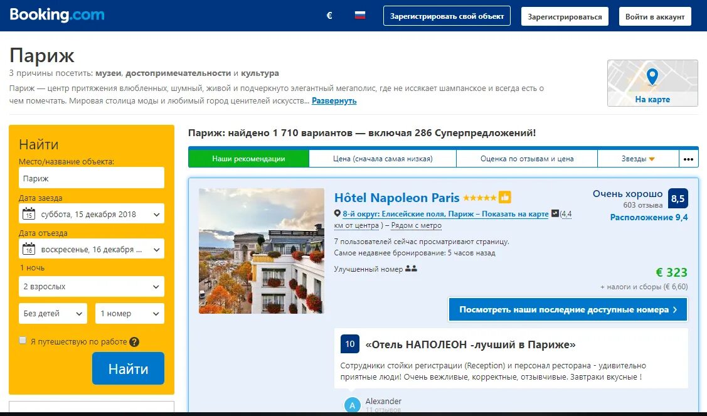Click the blue 'Найти' search button

click(x=128, y=368)
